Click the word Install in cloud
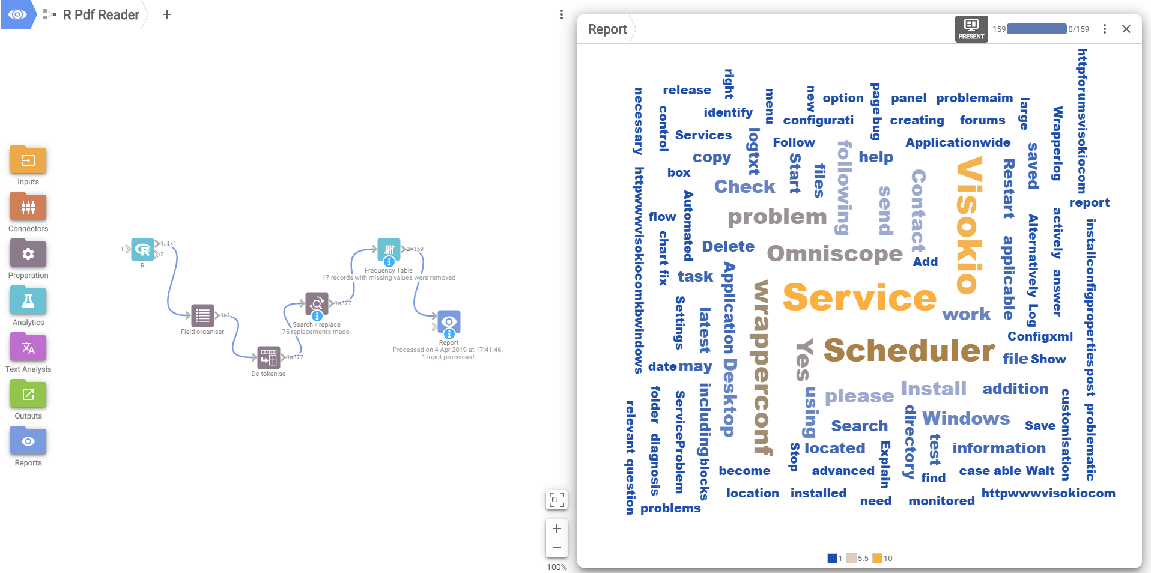 pos(934,389)
